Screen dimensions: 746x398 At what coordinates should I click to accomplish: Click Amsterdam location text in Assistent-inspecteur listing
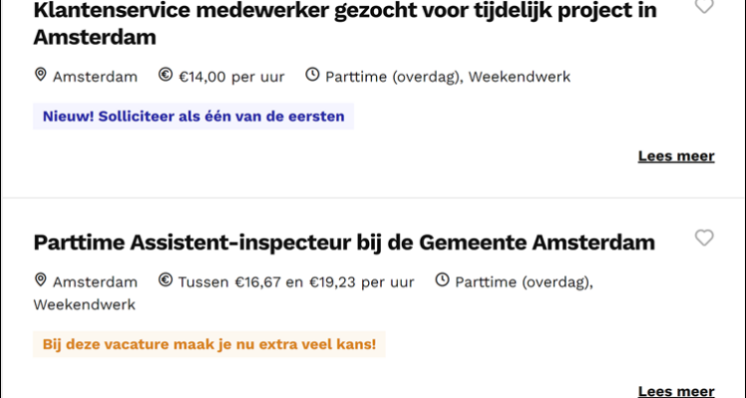point(95,282)
